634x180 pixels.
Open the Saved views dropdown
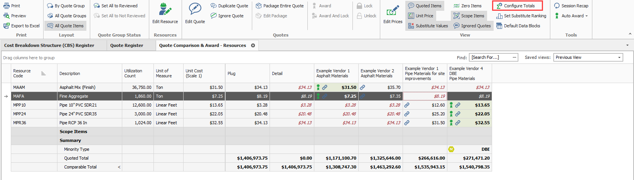(619, 57)
